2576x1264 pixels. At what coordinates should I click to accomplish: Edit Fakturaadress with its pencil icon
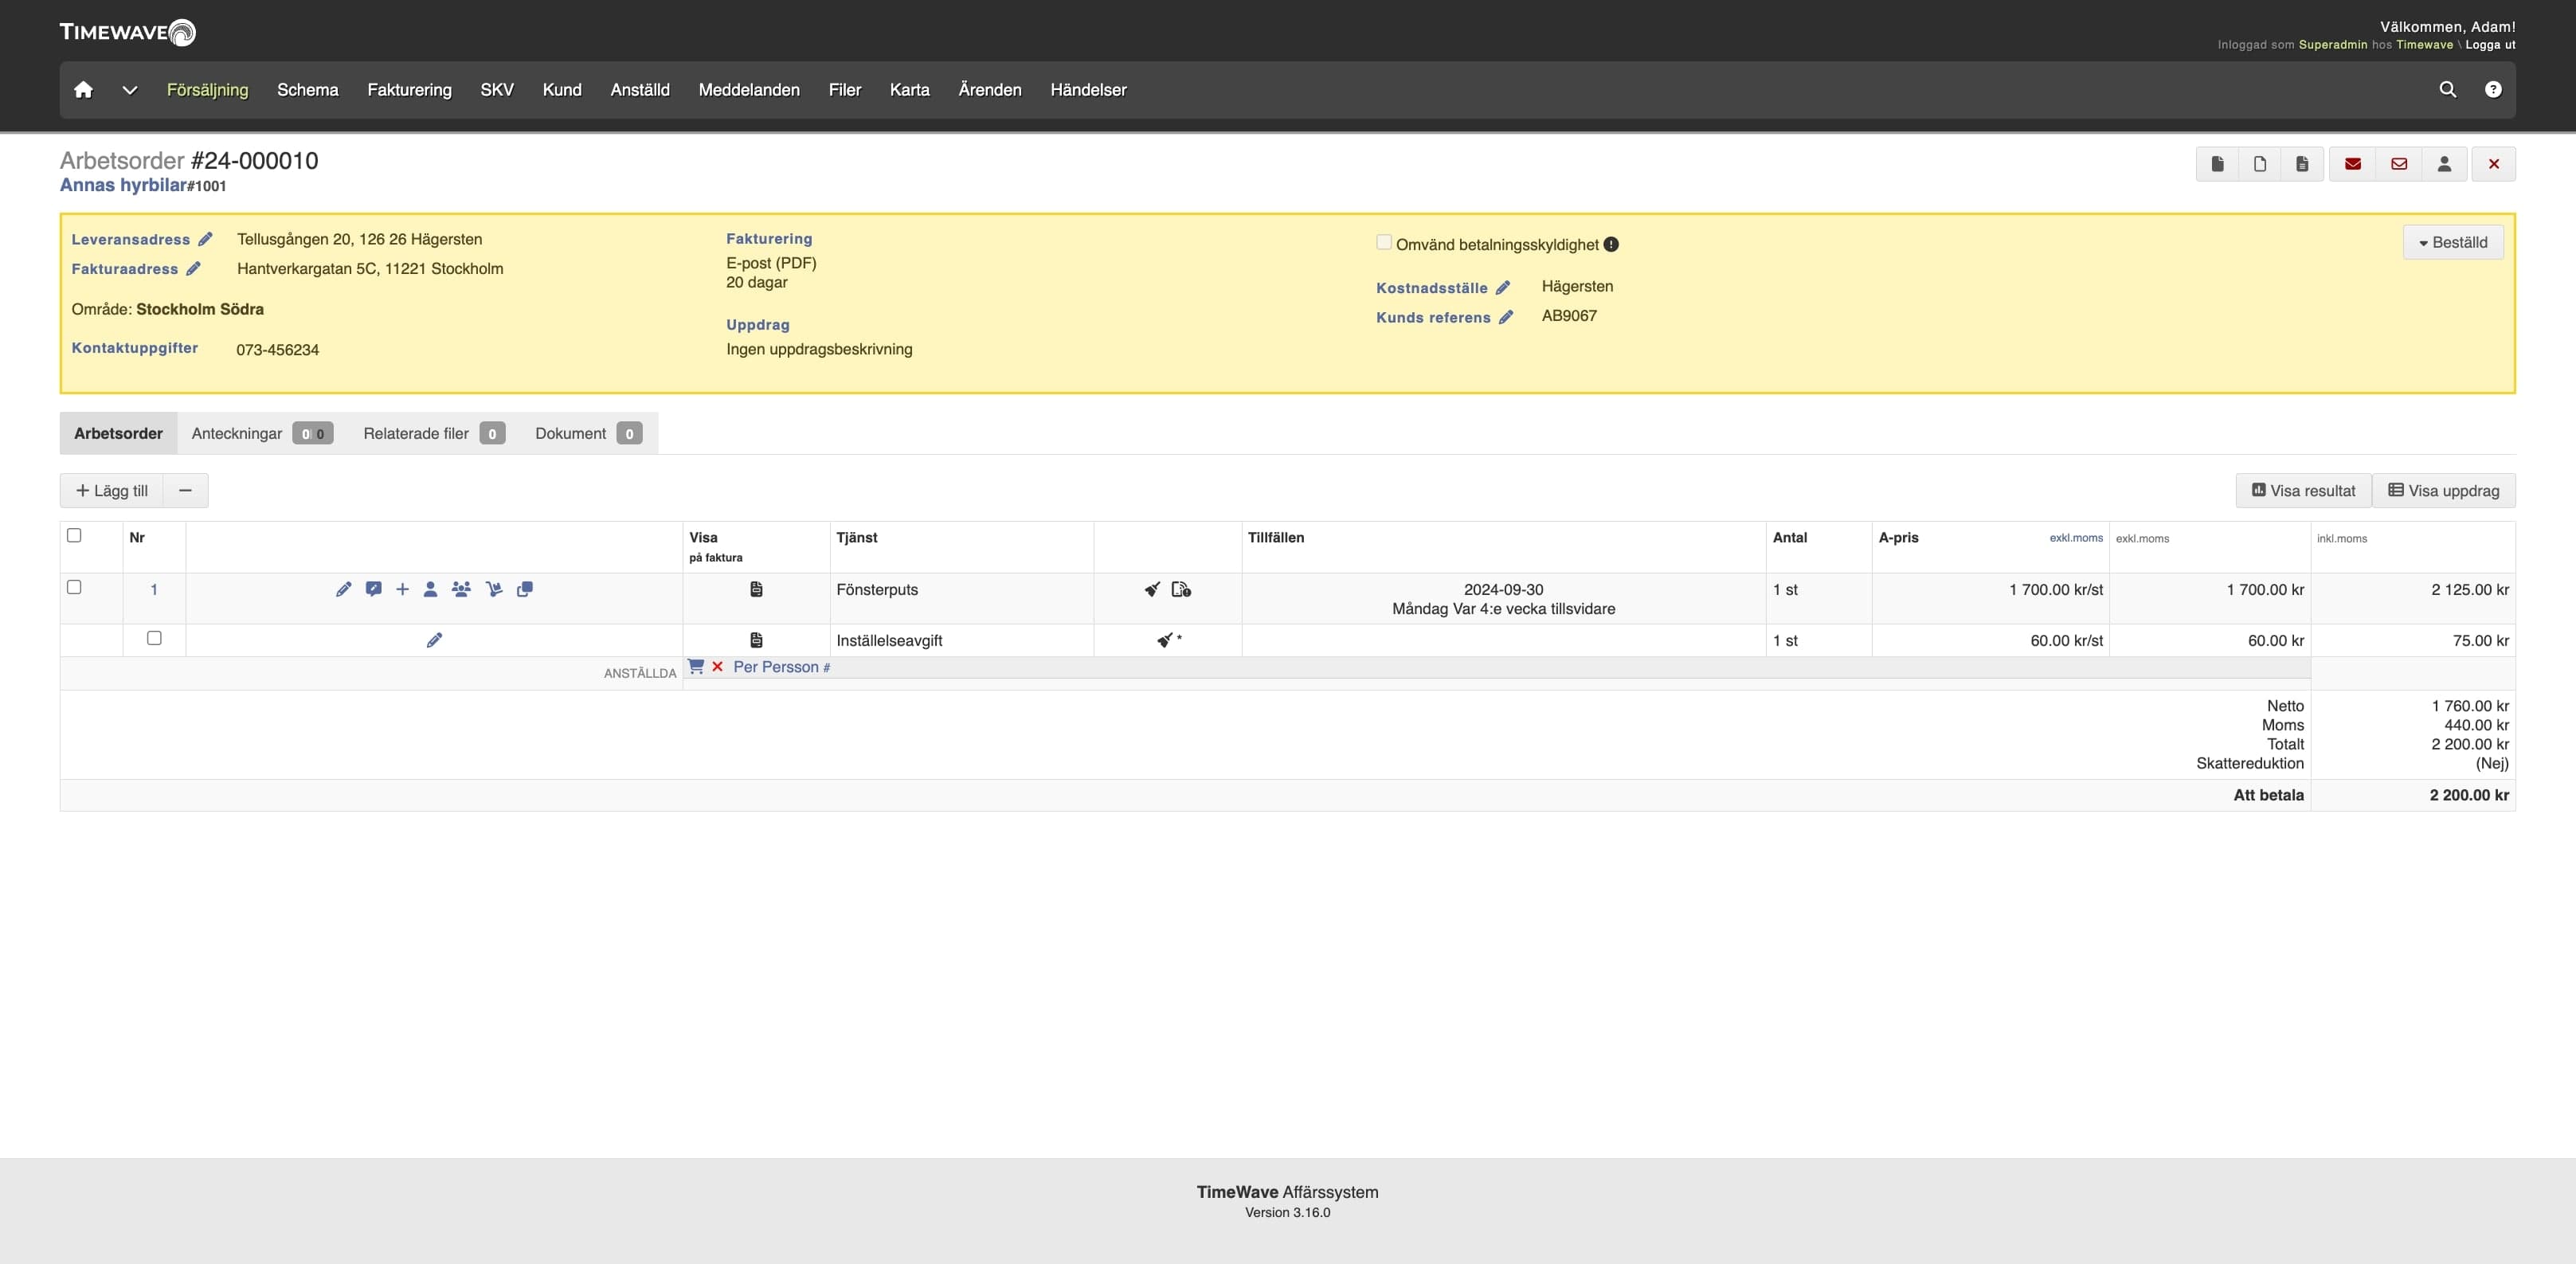tap(193, 268)
